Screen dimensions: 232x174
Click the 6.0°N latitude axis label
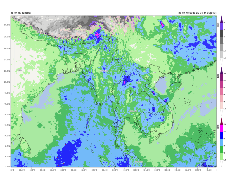coord(7,156)
